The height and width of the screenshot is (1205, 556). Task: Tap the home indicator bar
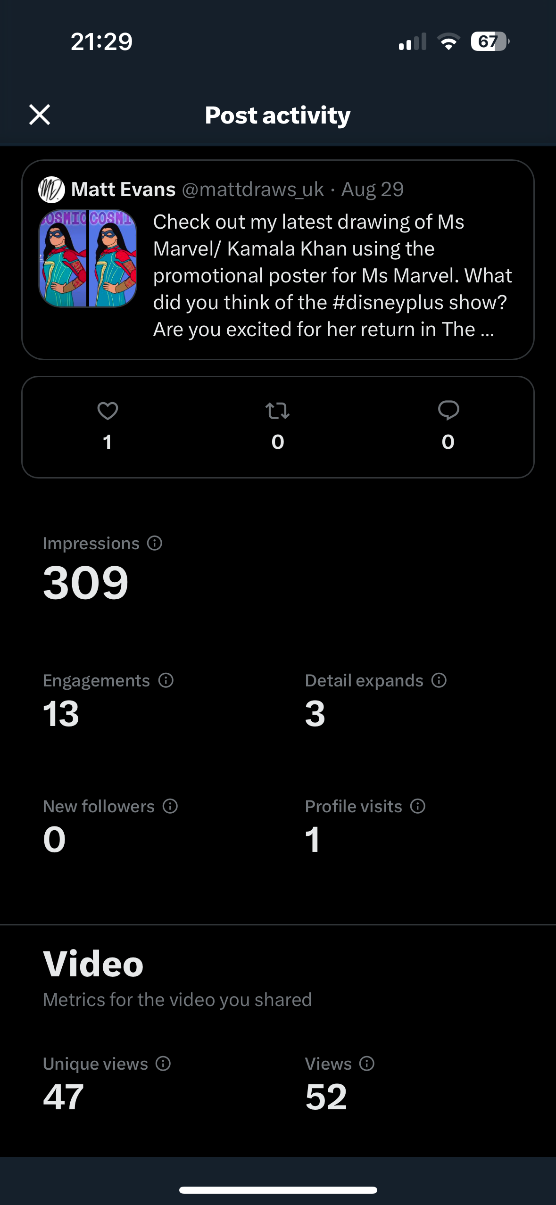pos(278,1190)
